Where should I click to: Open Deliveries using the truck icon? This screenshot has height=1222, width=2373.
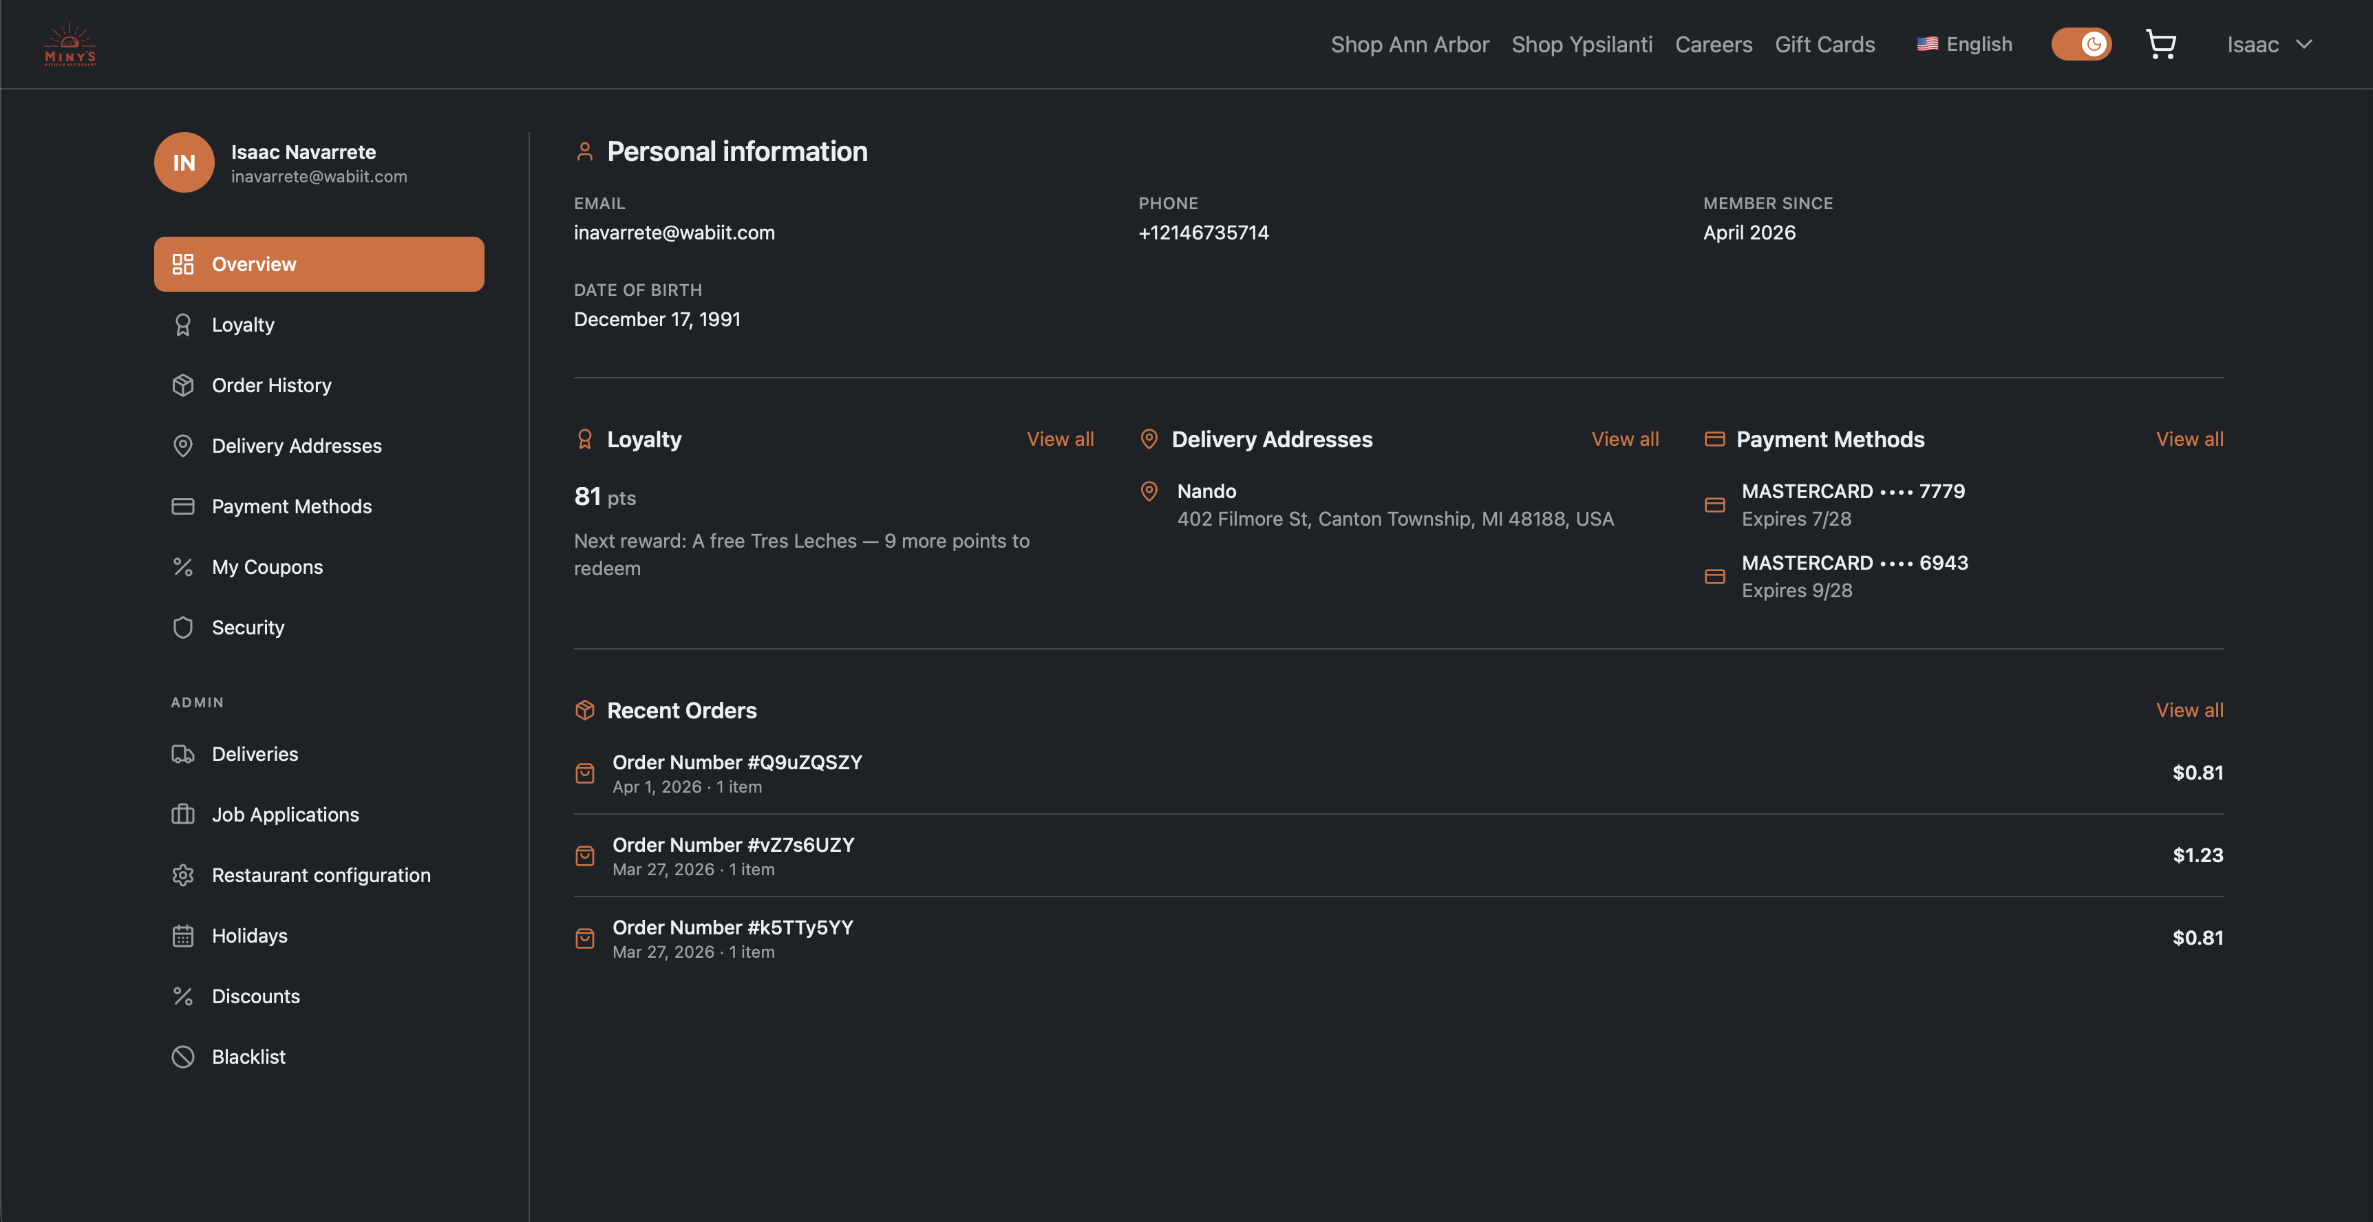pyautogui.click(x=182, y=753)
